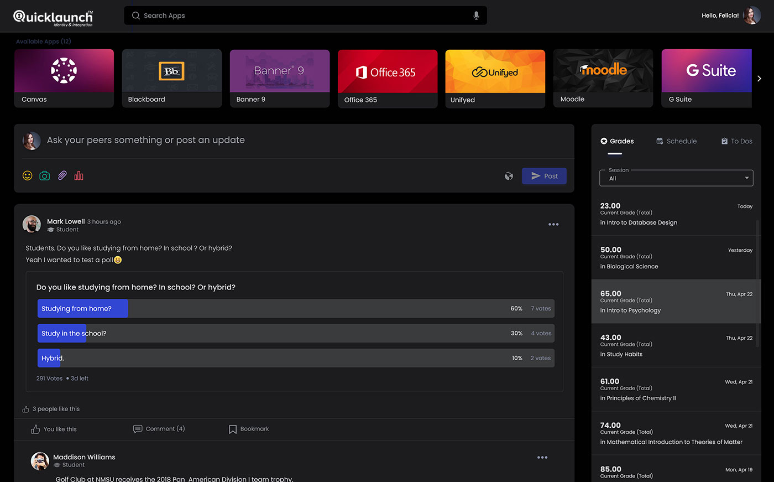Open Maddison Williams' profile picture
The width and height of the screenshot is (774, 482).
[40, 460]
